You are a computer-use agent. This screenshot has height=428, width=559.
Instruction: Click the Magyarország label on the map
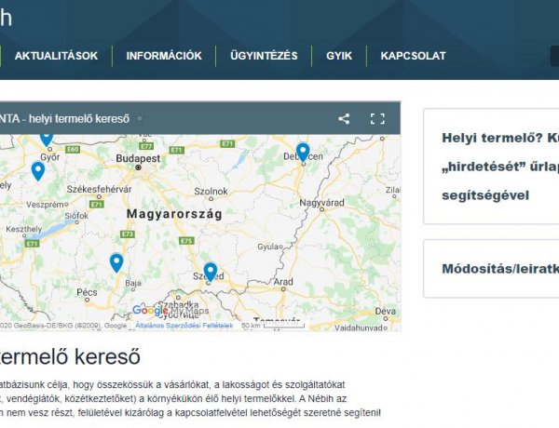coord(174,214)
